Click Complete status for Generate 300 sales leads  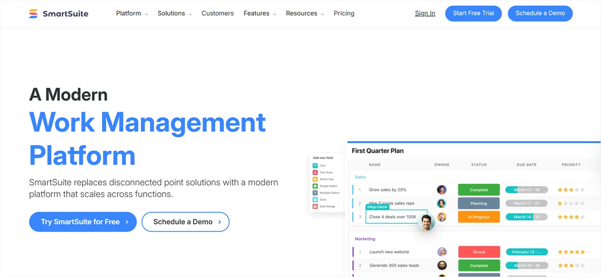[479, 265]
